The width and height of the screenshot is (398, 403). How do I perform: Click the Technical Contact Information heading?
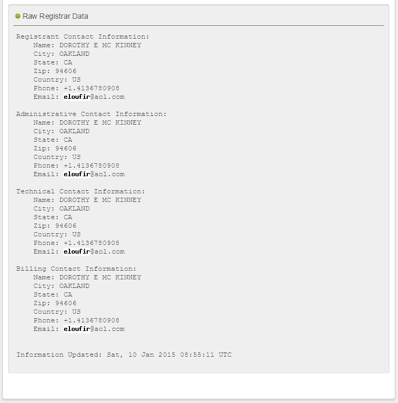[x=80, y=191]
